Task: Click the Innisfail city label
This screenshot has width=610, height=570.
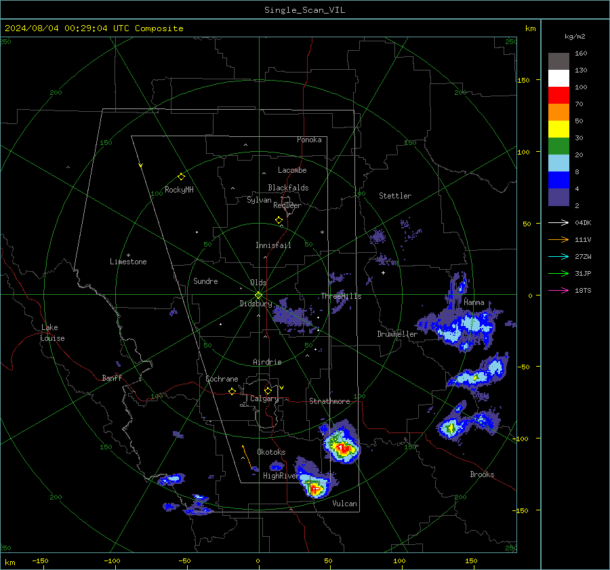Action: [273, 245]
